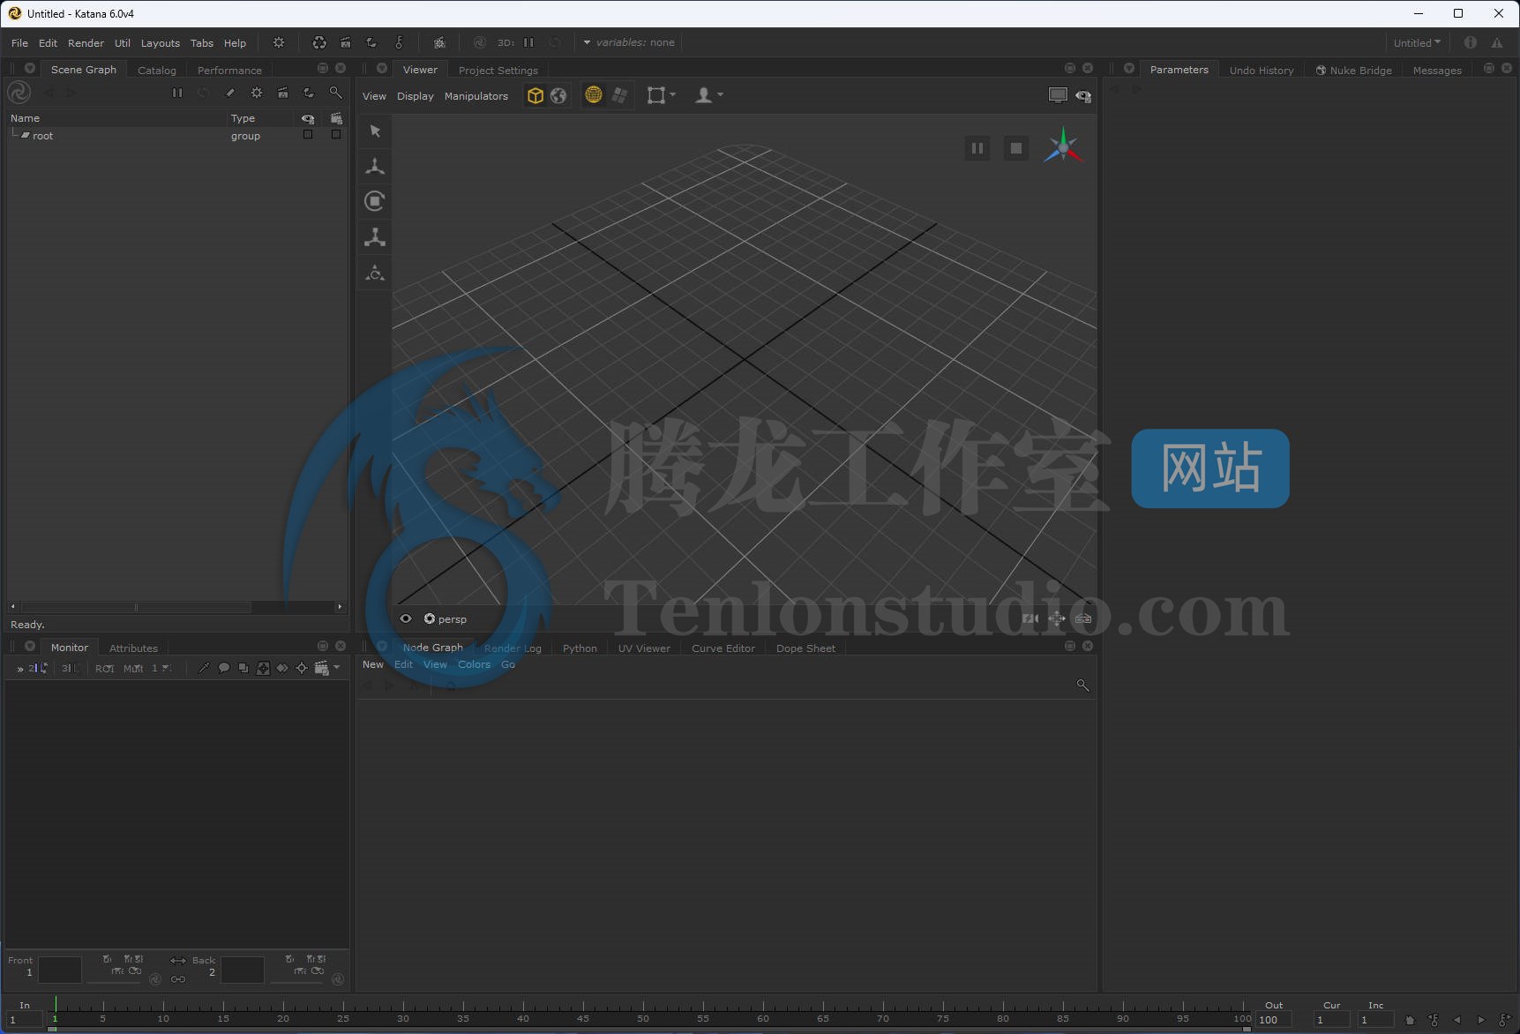Switch to the Performance tab
Screen dimensions: 1520x1034
click(229, 70)
